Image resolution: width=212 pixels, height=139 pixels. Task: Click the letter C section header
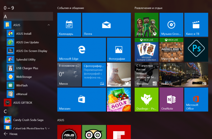pos(5,112)
